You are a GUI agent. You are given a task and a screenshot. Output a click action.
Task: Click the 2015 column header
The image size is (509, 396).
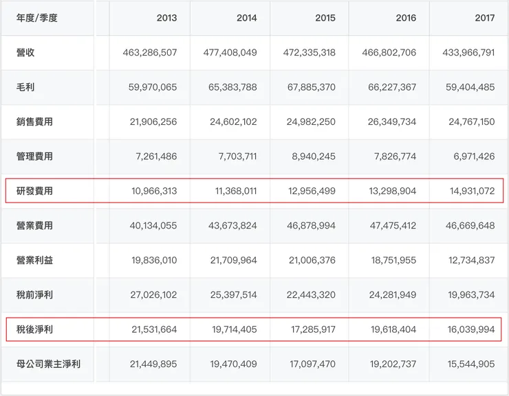click(325, 19)
